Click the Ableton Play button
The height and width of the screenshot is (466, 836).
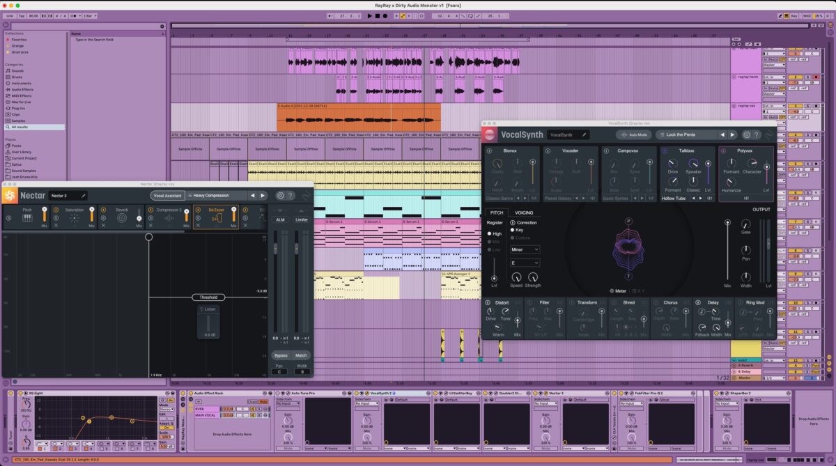[370, 15]
